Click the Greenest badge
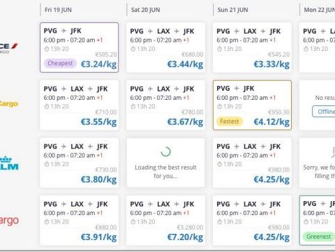This screenshot has width=335, height=252. [318, 237]
